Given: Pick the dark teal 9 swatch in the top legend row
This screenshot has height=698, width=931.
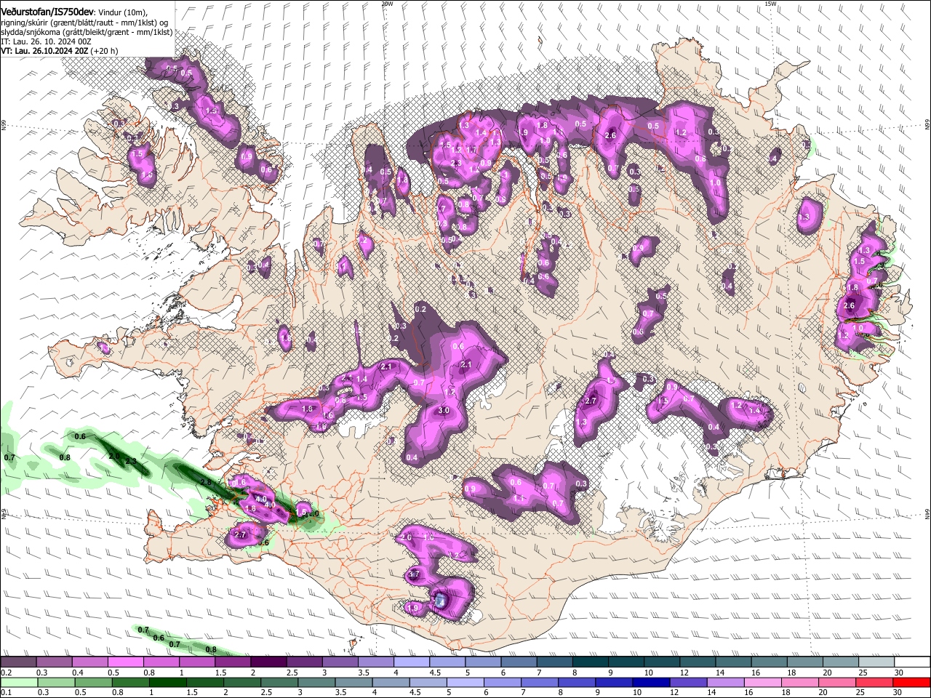Looking at the screenshot, I should coord(626,662).
